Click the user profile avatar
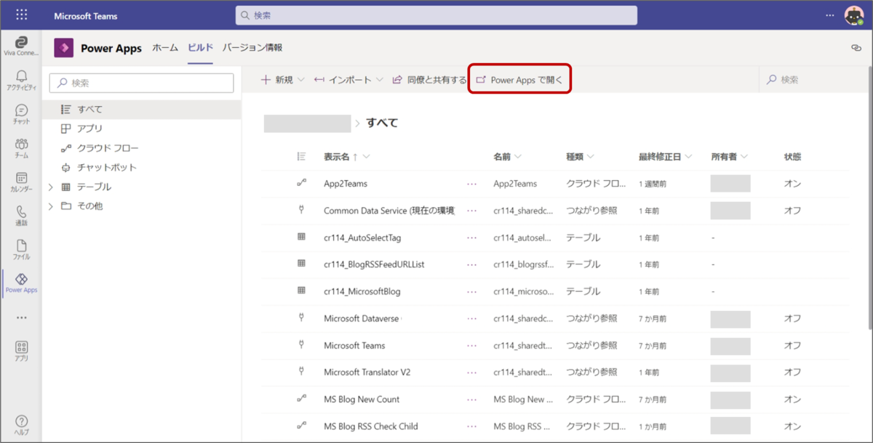Screen dimensions: 873x443 [x=853, y=15]
